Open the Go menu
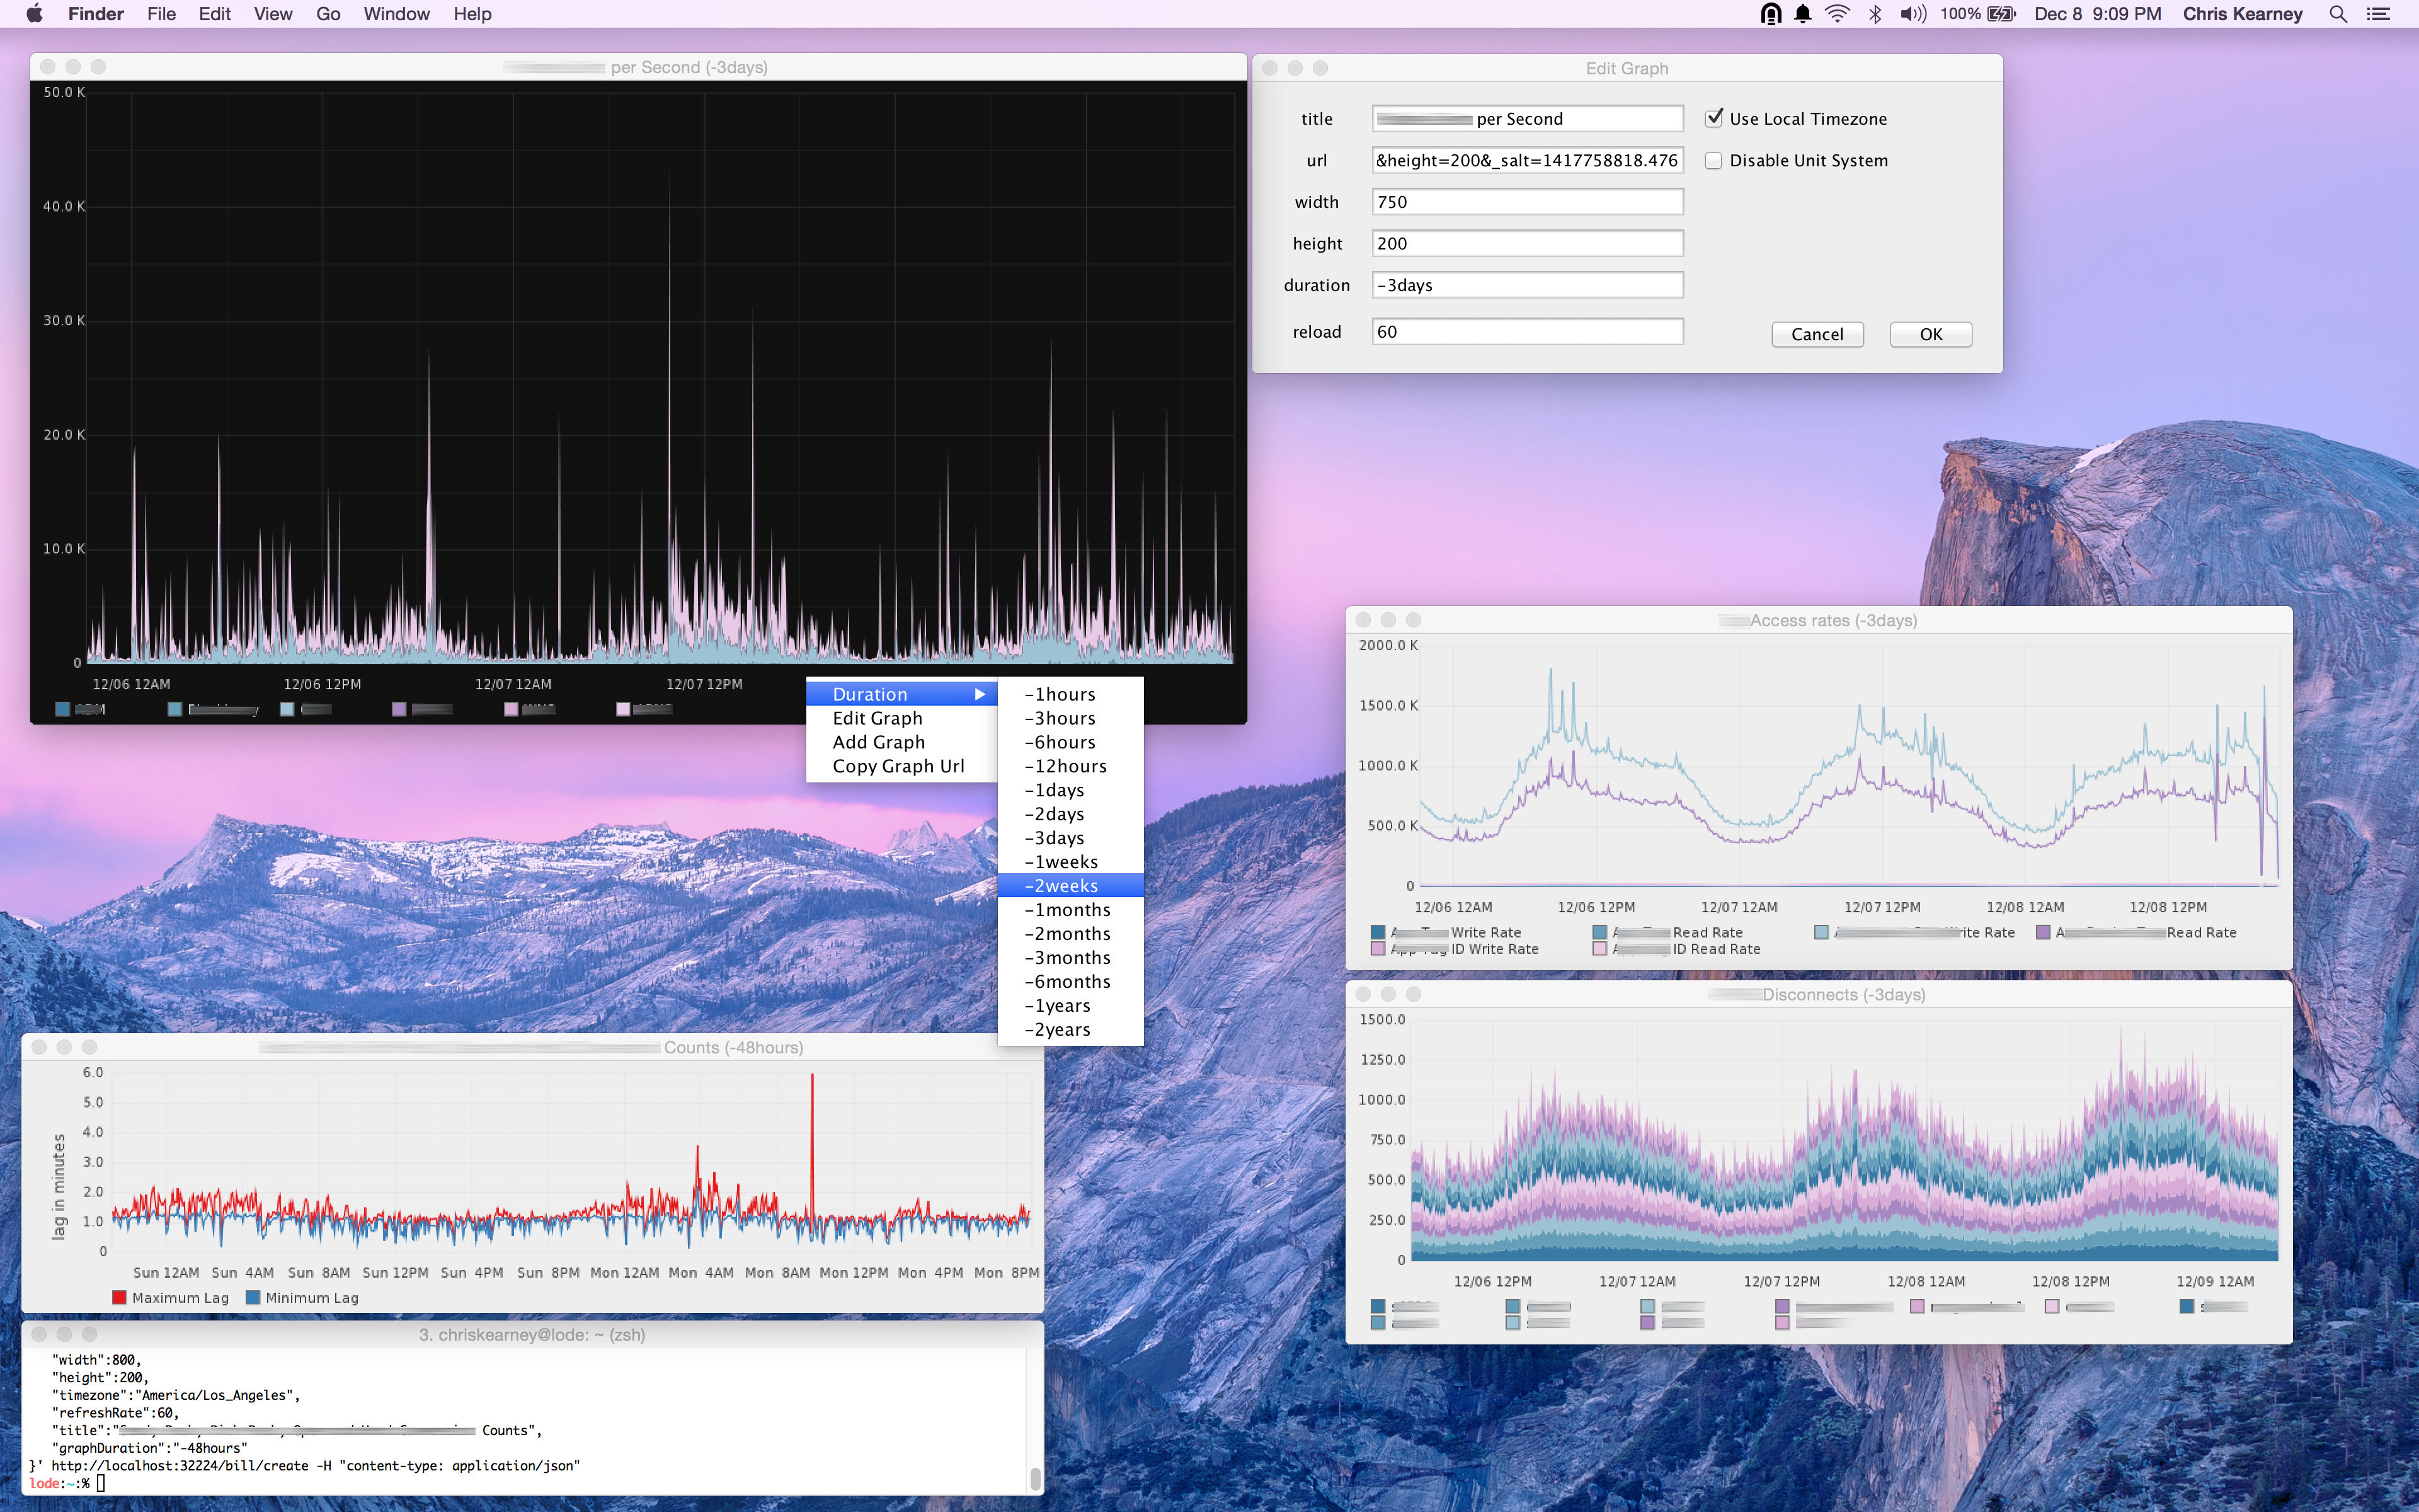The image size is (2419, 1512). click(x=328, y=14)
